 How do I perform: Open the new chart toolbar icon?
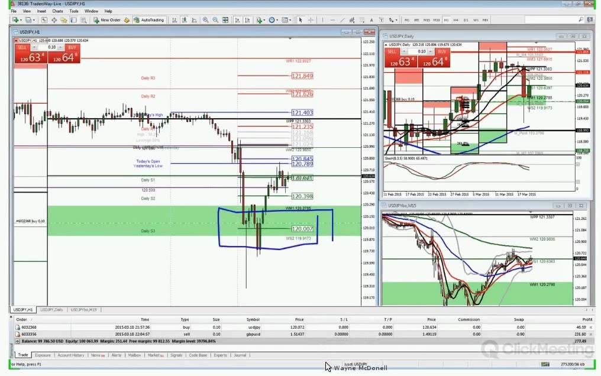pyautogui.click(x=15, y=20)
